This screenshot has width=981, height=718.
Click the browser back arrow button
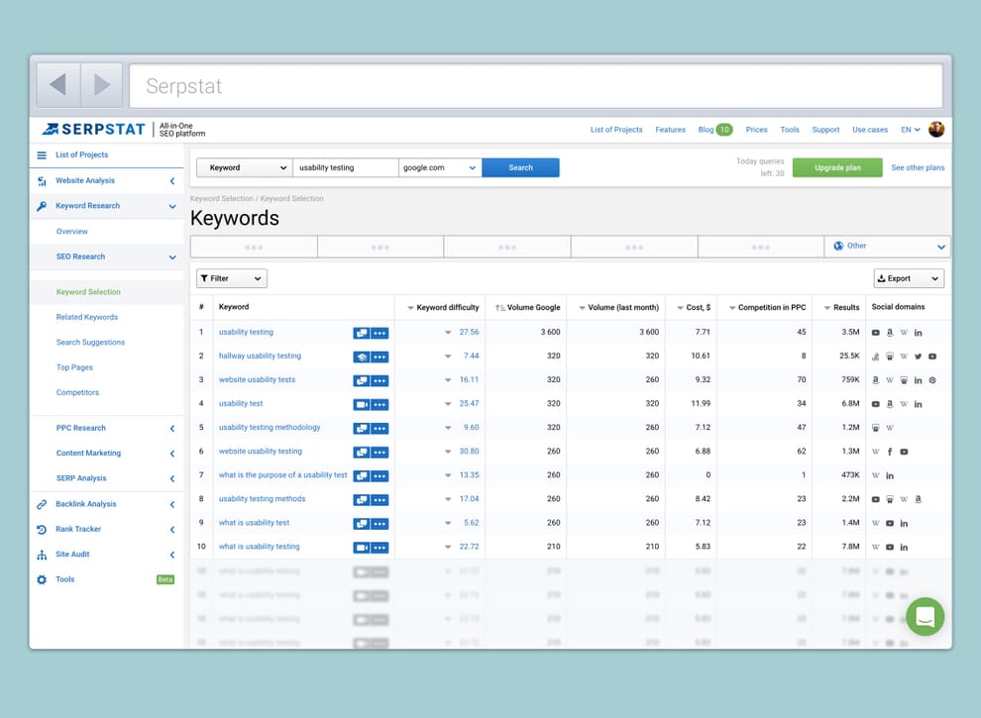click(58, 85)
